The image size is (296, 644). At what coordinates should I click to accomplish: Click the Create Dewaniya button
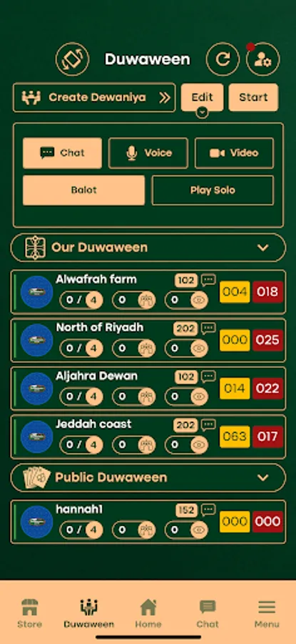click(x=94, y=97)
